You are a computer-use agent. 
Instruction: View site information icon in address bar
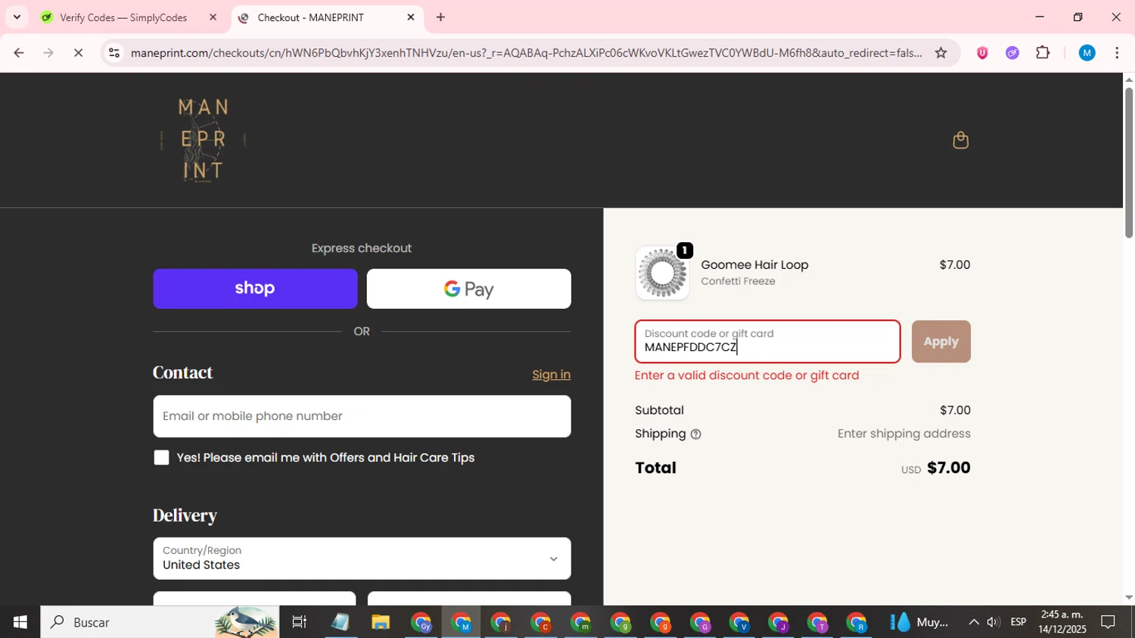pos(113,53)
